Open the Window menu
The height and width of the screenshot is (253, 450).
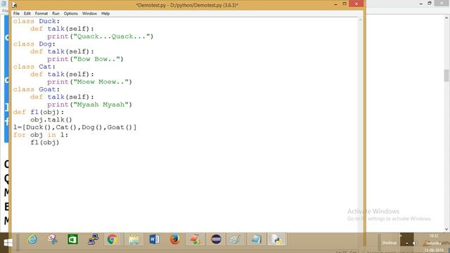(89, 13)
